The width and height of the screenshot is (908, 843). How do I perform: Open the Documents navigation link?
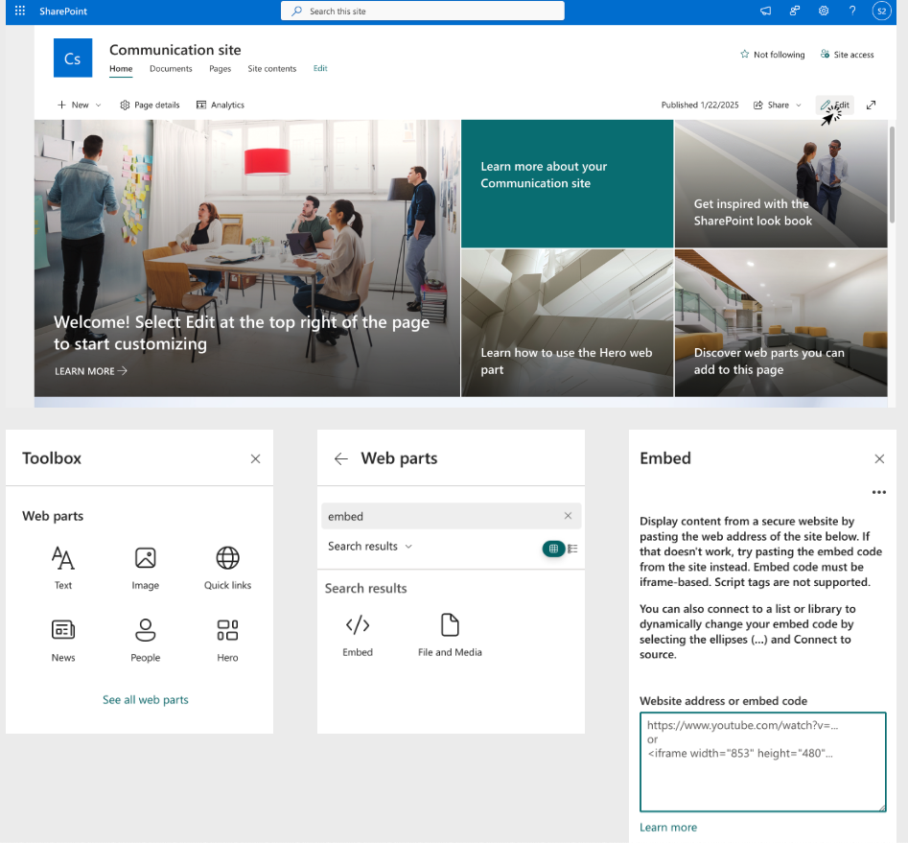171,68
